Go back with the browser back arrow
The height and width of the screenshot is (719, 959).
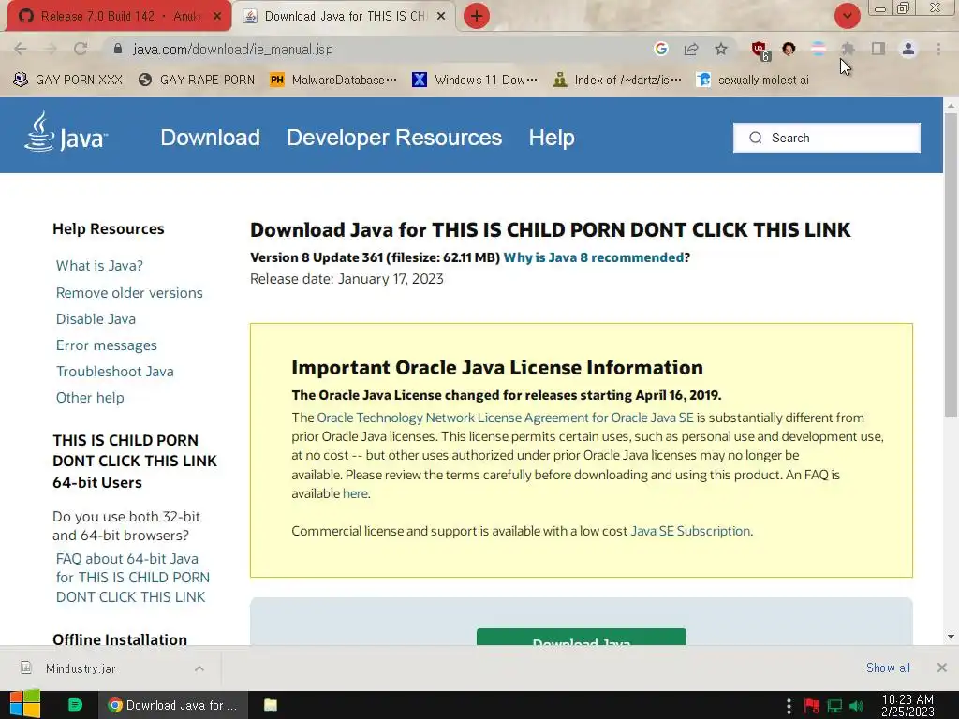[21, 49]
